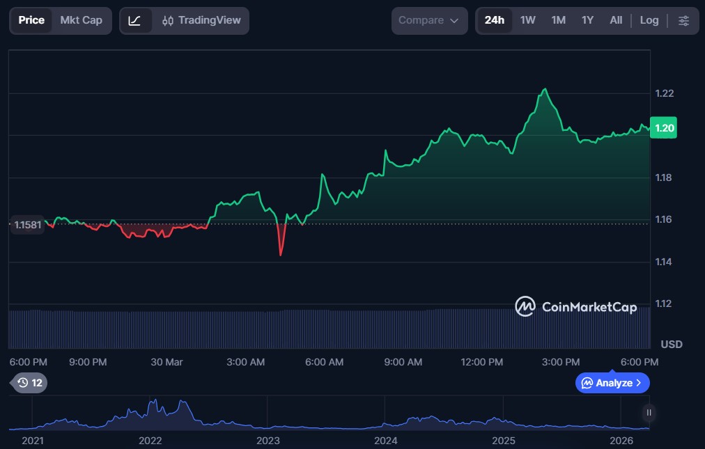705x449 pixels.
Task: Choose the 1M time range
Action: (x=558, y=20)
